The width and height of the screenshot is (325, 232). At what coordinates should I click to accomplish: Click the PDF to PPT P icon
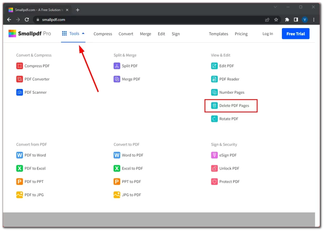click(19, 182)
